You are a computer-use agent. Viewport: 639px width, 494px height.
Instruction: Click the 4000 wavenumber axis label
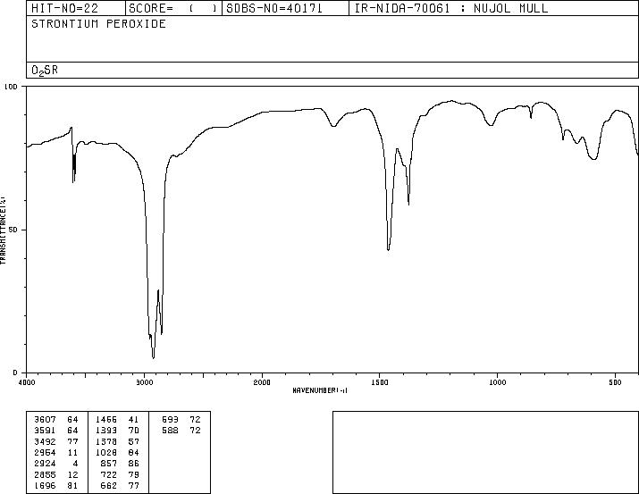point(27,382)
